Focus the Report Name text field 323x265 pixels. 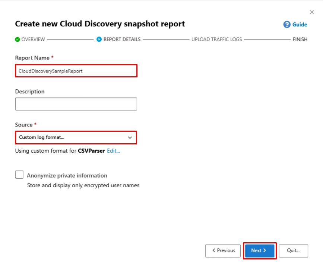pos(76,71)
